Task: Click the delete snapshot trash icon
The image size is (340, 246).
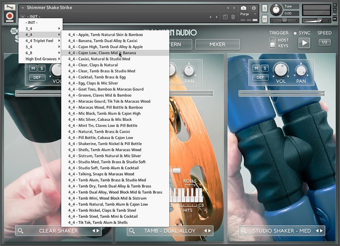Action: (x=233, y=17)
